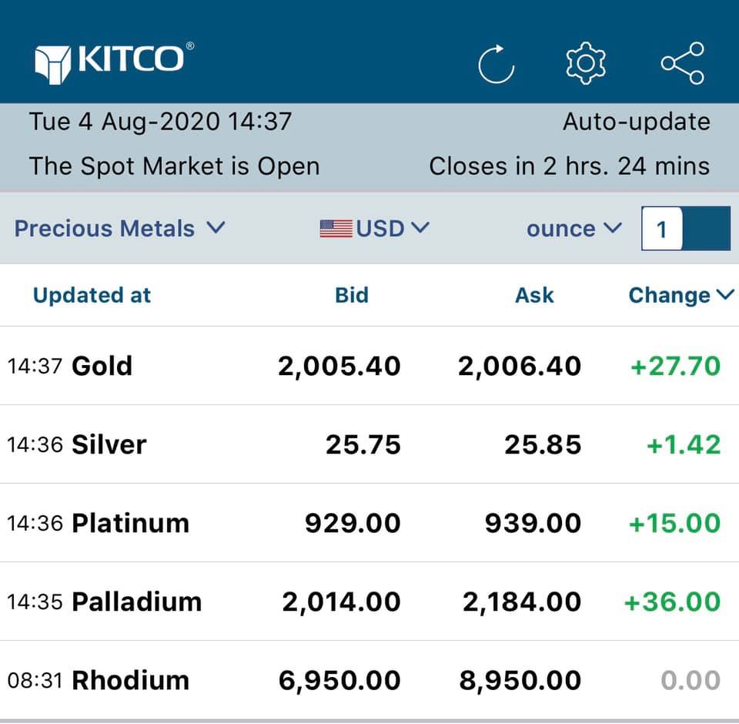Tap the US flag currency icon
Screen dimensions: 739x724
[x=336, y=229]
